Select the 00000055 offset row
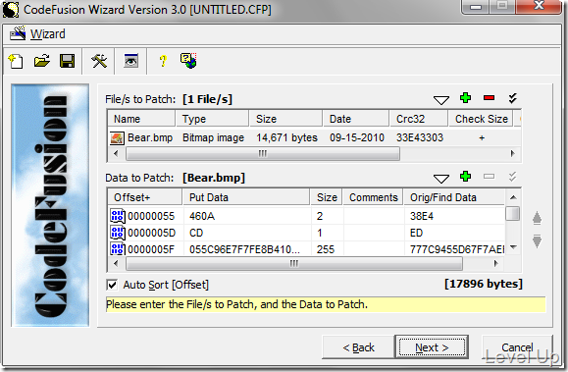This screenshot has height=372, width=568. [x=306, y=216]
